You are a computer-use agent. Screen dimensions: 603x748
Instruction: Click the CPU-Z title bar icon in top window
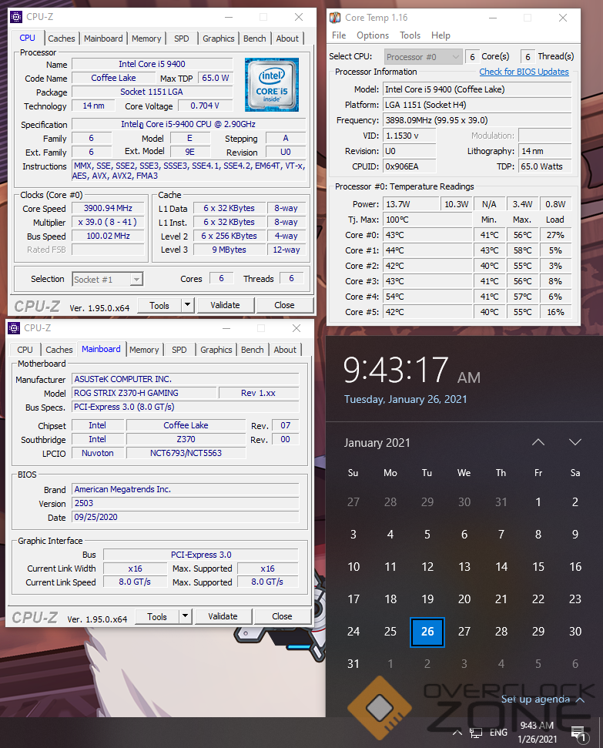[16, 17]
